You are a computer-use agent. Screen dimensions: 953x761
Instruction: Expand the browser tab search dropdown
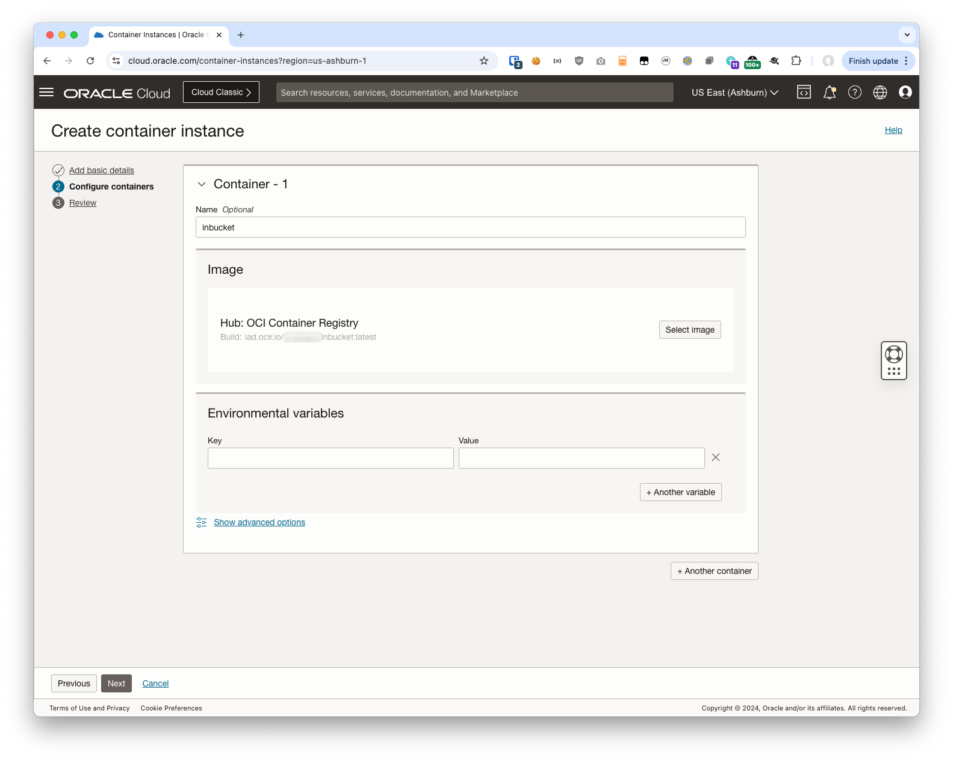pos(907,35)
